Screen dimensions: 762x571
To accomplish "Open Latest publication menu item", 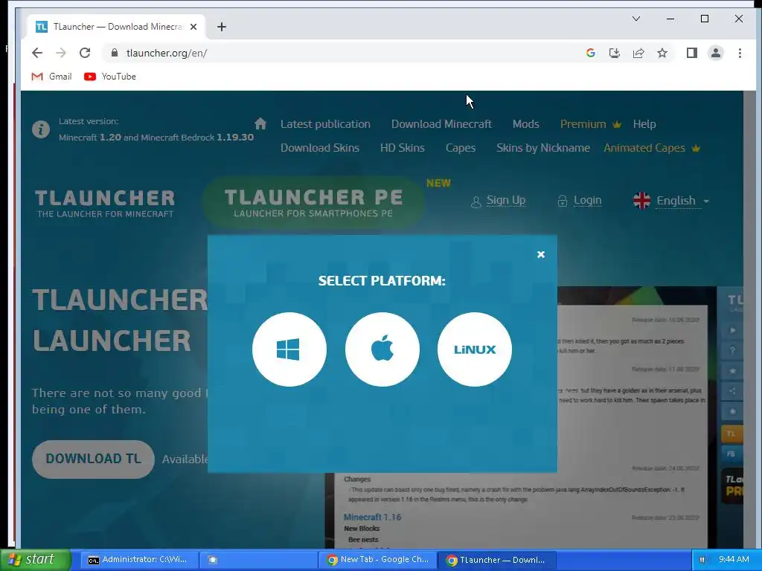I will [325, 124].
